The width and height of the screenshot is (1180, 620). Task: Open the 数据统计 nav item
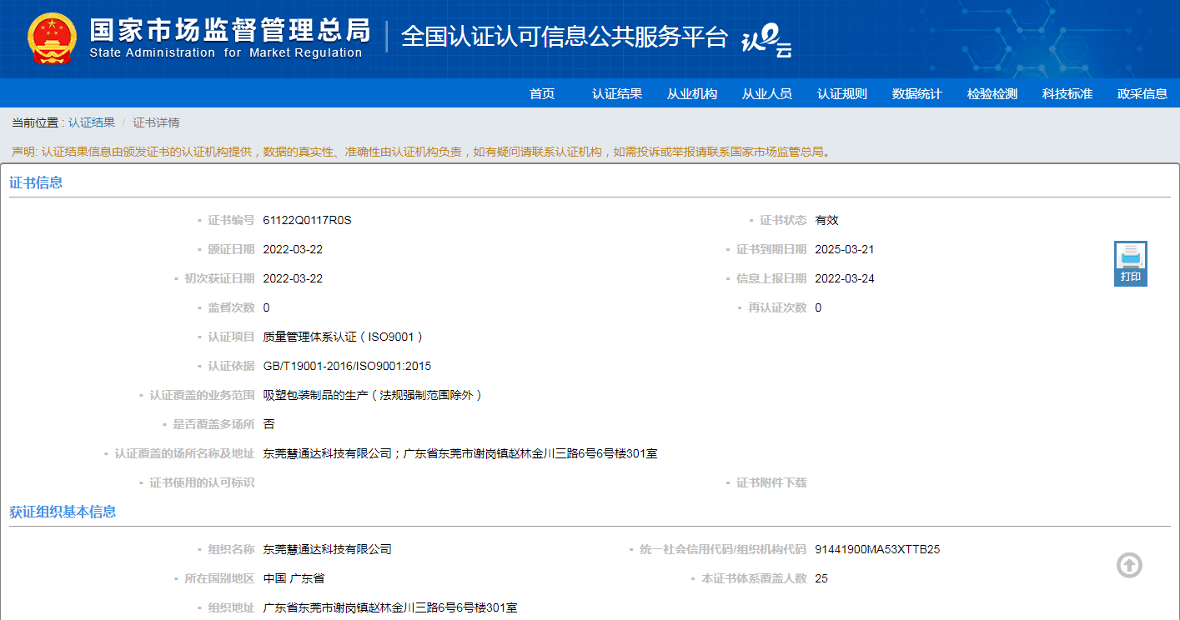point(917,93)
